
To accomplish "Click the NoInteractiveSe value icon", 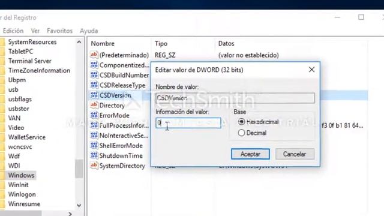I will click(x=94, y=135).
